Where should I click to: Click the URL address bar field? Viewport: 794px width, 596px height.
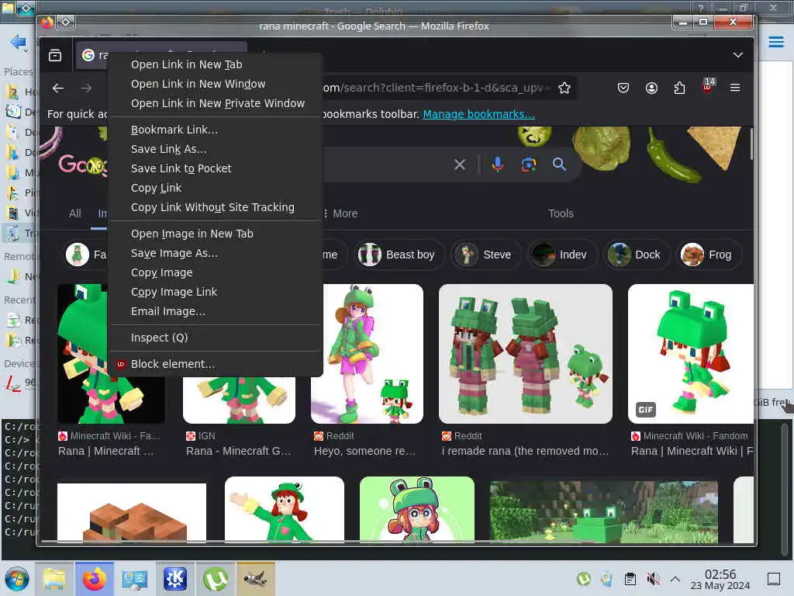[436, 88]
